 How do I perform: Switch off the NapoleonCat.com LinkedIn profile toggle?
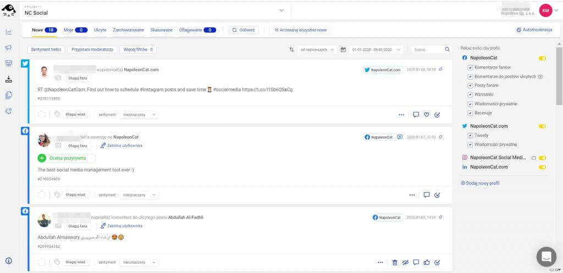(542, 167)
